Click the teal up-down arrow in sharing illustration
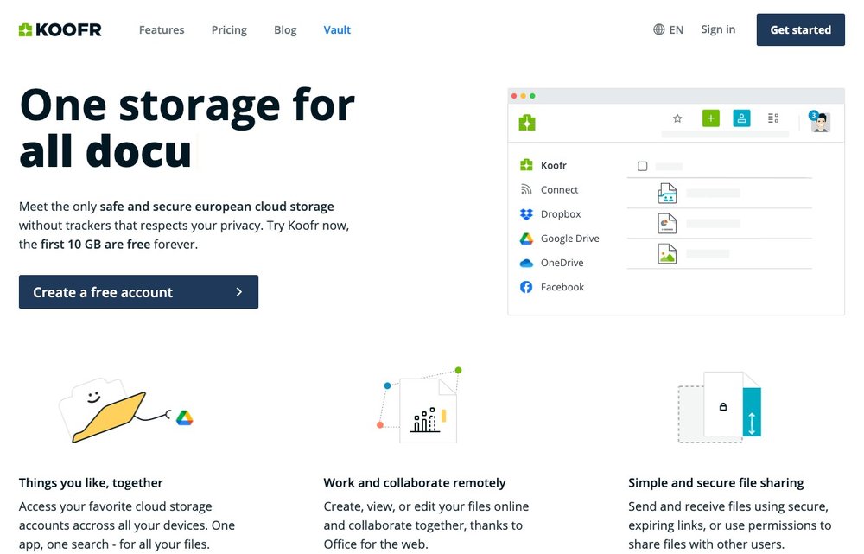Image resolution: width=864 pixels, height=554 pixels. [752, 423]
